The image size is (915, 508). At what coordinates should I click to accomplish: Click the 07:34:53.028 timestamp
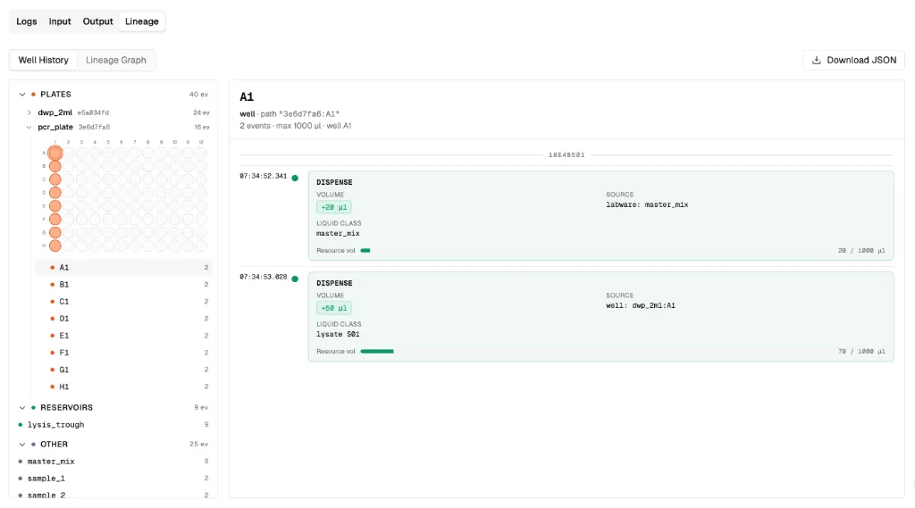tap(264, 277)
